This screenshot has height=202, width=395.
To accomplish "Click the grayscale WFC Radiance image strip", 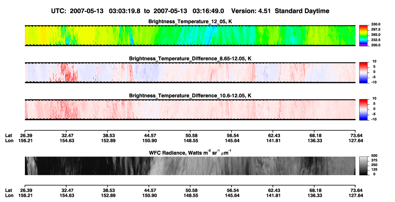I will pyautogui.click(x=190, y=166).
